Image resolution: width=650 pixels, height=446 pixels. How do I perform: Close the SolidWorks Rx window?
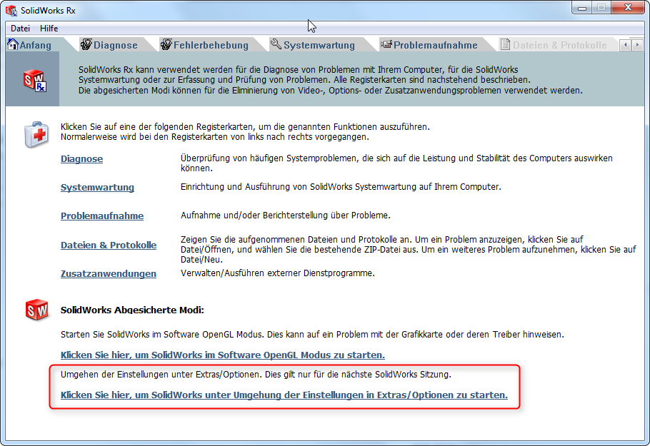(x=628, y=7)
